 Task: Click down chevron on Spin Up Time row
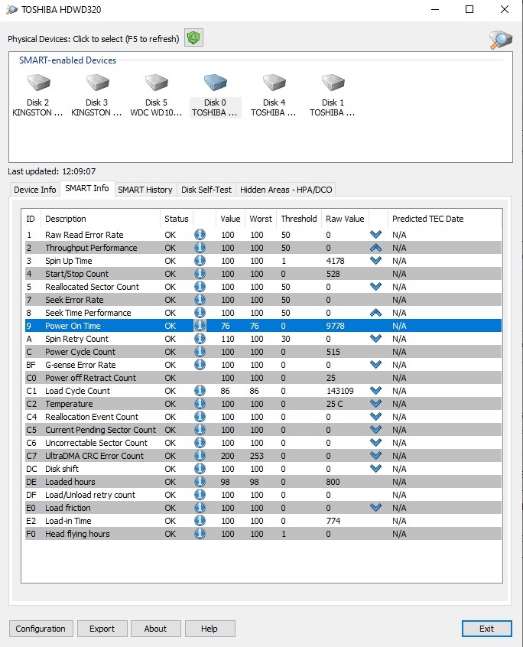coord(375,261)
